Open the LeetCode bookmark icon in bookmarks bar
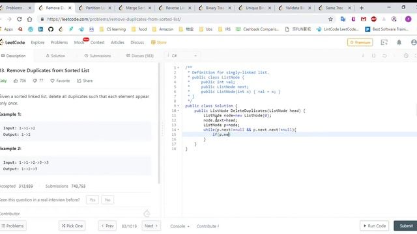Viewport: 417px width, 234px height. pos(61,29)
